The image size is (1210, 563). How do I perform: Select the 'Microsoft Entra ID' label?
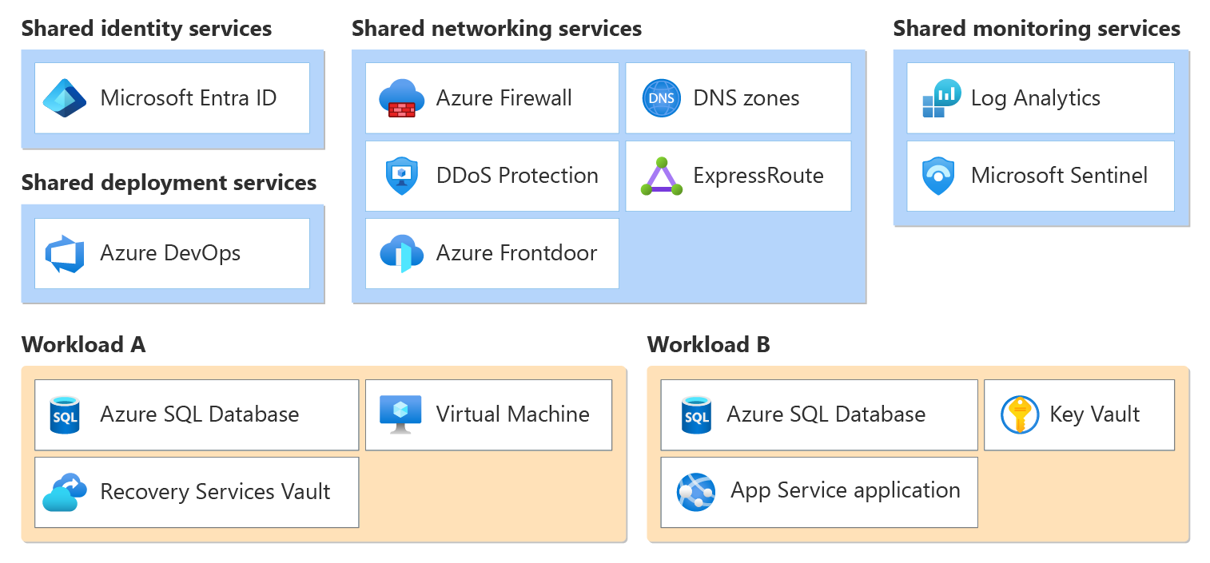point(189,98)
